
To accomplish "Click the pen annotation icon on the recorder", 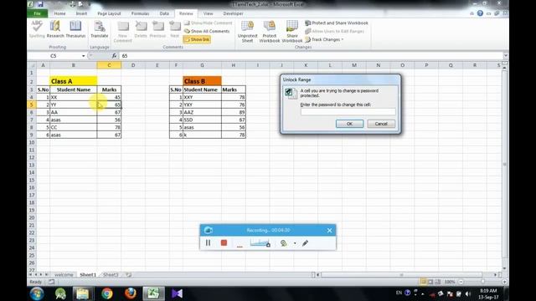I will click(305, 242).
